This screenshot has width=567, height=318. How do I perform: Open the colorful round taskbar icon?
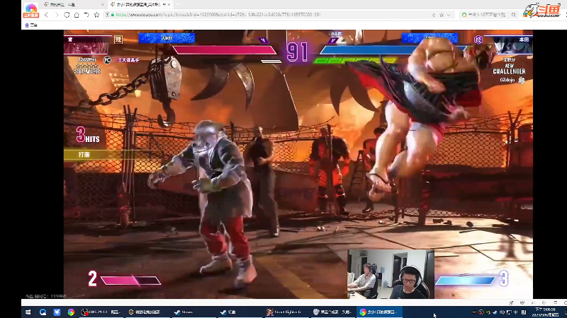[x=71, y=312]
